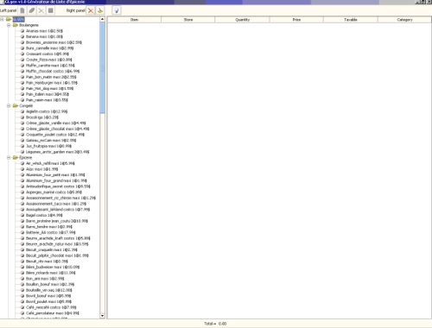Select Crème_glacée_chocolat maxi item
Screen dimensions: 432x328
click(58, 129)
